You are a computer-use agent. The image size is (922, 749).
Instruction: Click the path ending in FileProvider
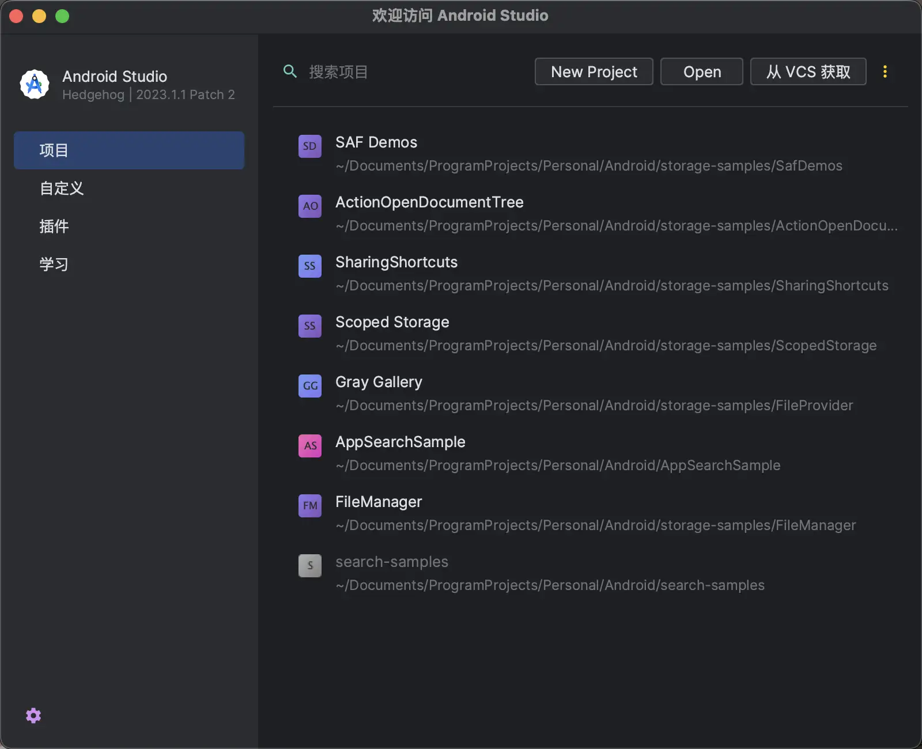click(594, 406)
